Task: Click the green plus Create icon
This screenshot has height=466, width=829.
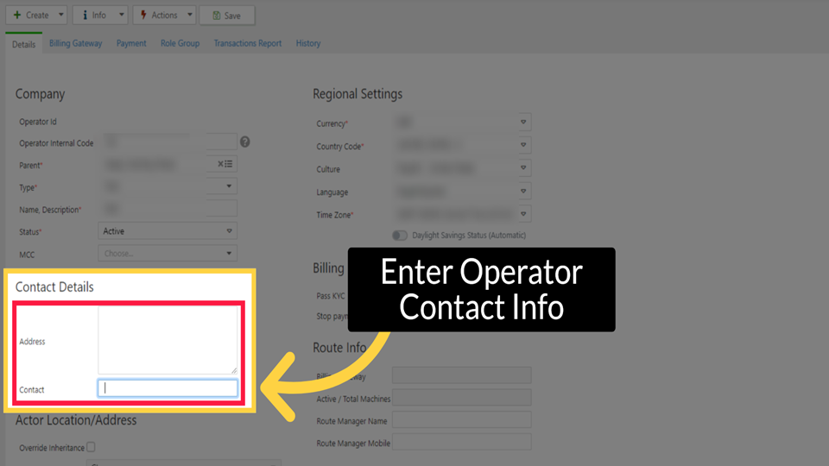Action: pyautogui.click(x=17, y=15)
